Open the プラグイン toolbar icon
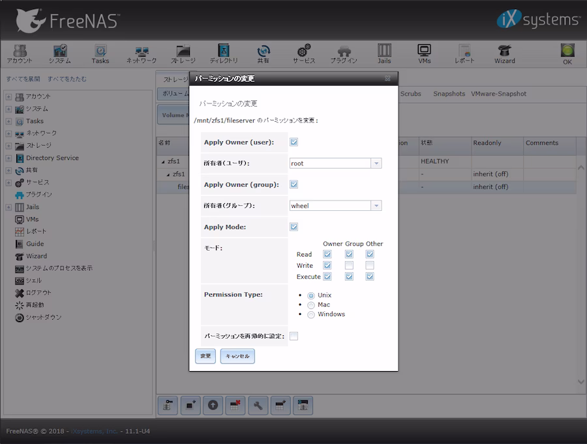 [344, 54]
